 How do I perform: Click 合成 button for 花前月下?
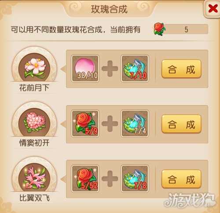181,69
